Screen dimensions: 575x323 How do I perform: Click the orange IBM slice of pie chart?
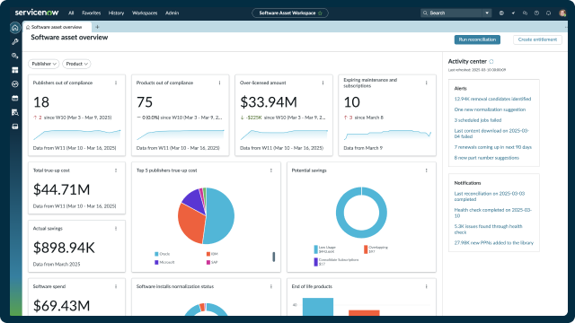tap(191, 223)
